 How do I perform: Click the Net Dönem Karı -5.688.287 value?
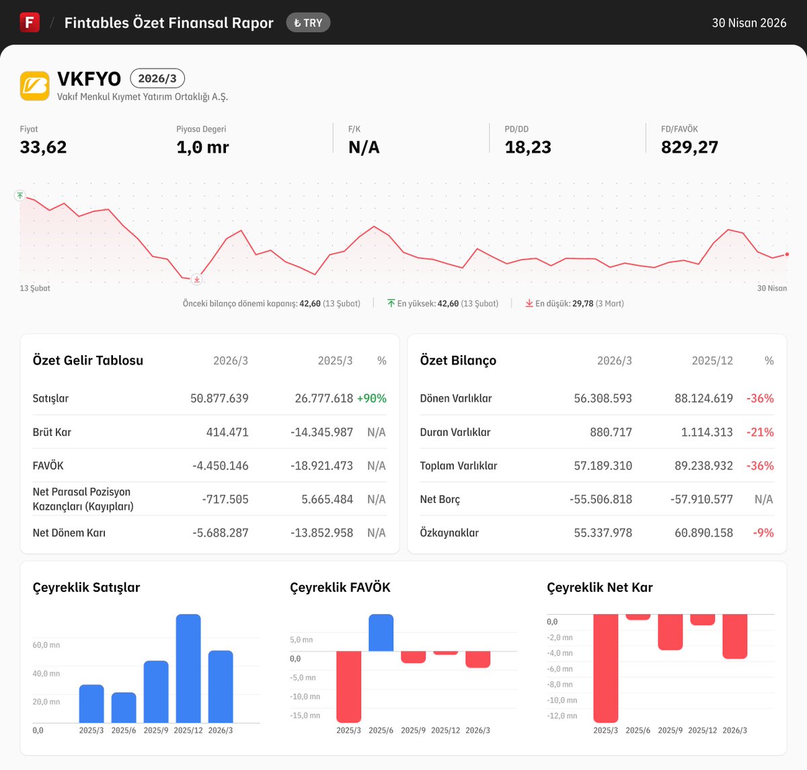point(221,533)
